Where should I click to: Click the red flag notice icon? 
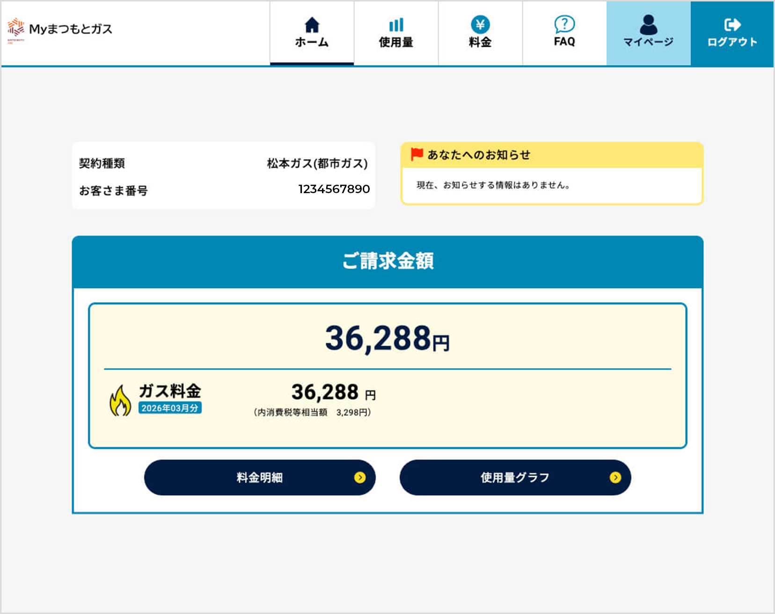coord(417,154)
